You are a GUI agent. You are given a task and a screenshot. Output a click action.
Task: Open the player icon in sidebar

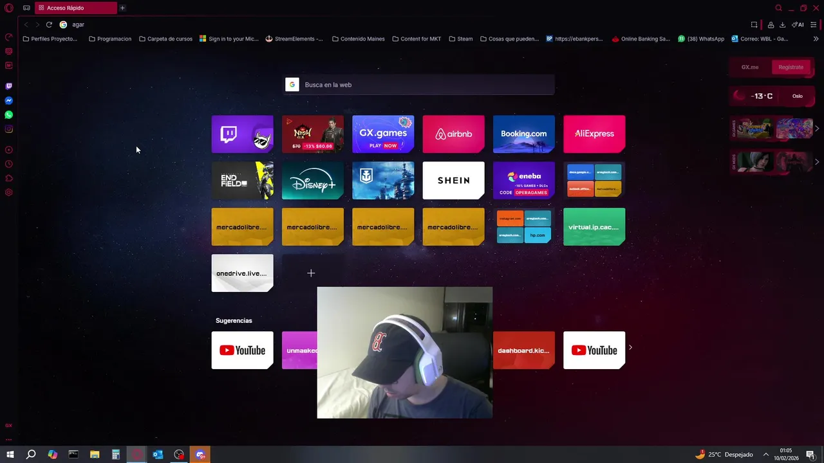click(9, 150)
